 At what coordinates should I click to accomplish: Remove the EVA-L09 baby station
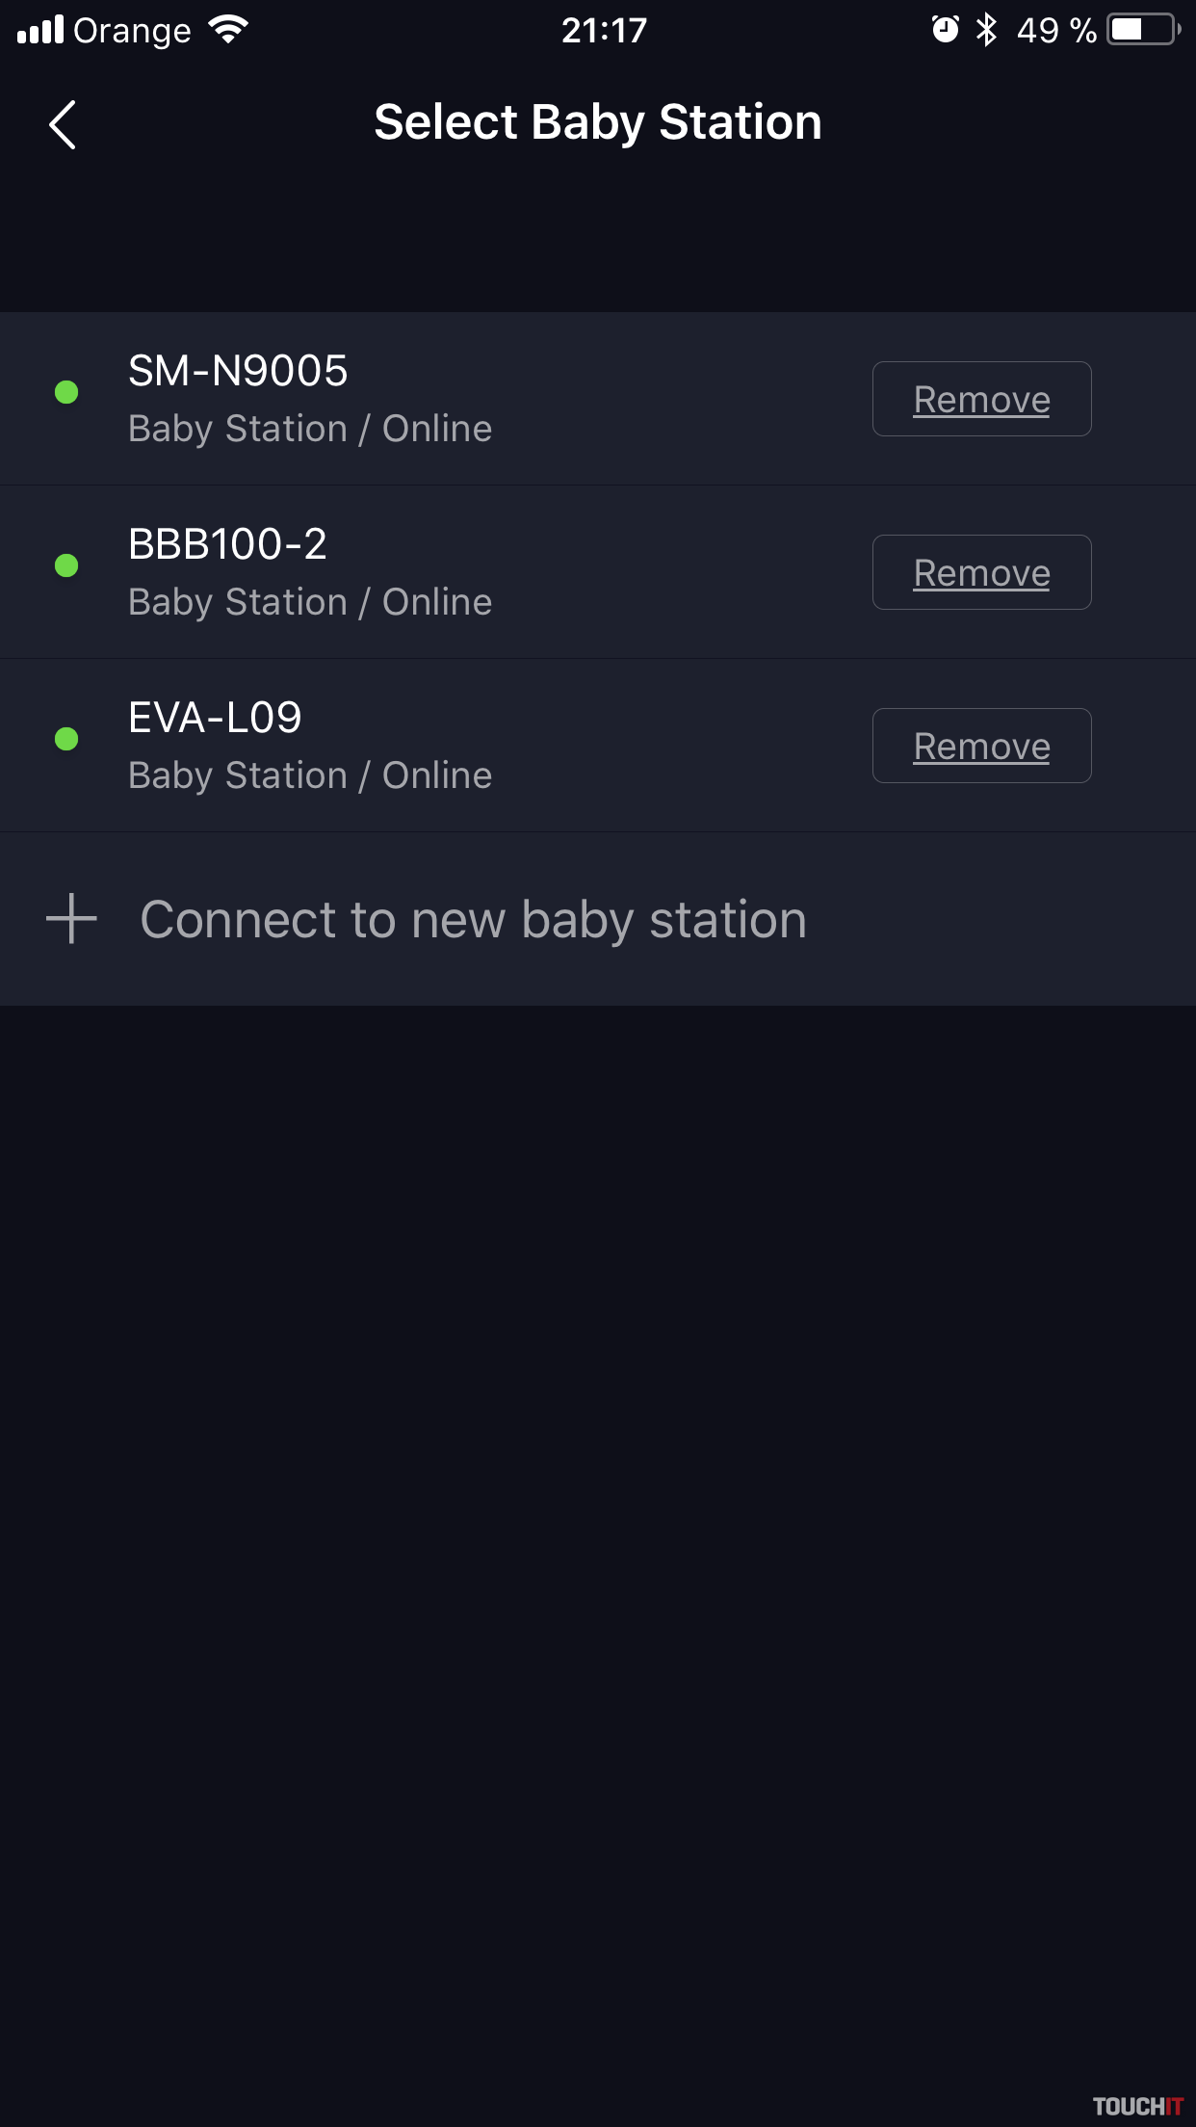click(x=981, y=746)
